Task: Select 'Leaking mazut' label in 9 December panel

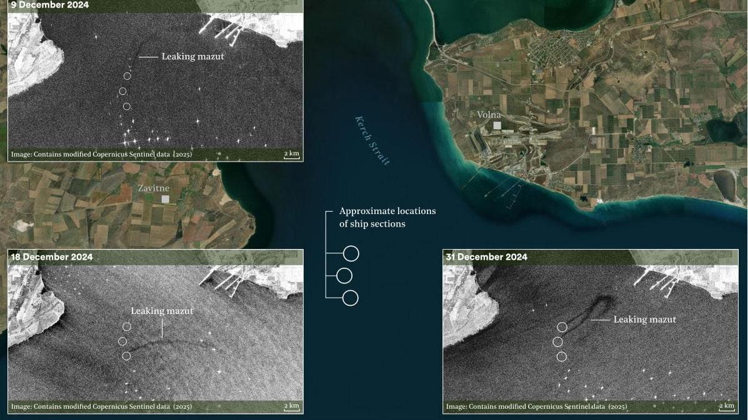Action: tap(192, 56)
